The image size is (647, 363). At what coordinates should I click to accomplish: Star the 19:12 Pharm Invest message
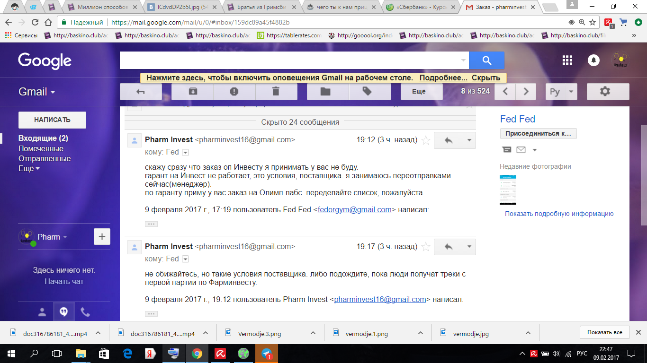(426, 140)
